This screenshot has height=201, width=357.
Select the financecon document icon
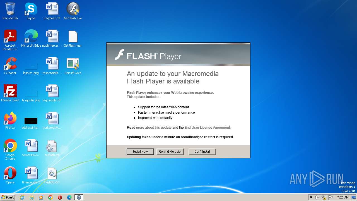[31, 175]
